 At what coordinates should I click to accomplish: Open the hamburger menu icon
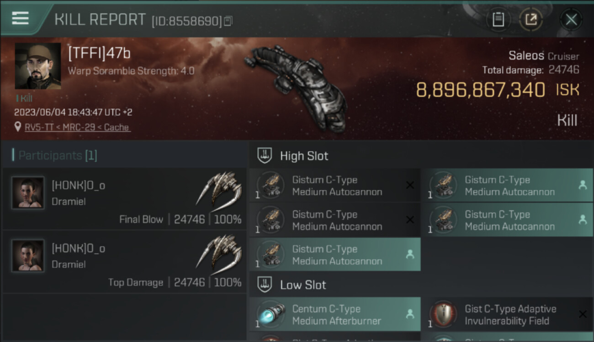20,18
